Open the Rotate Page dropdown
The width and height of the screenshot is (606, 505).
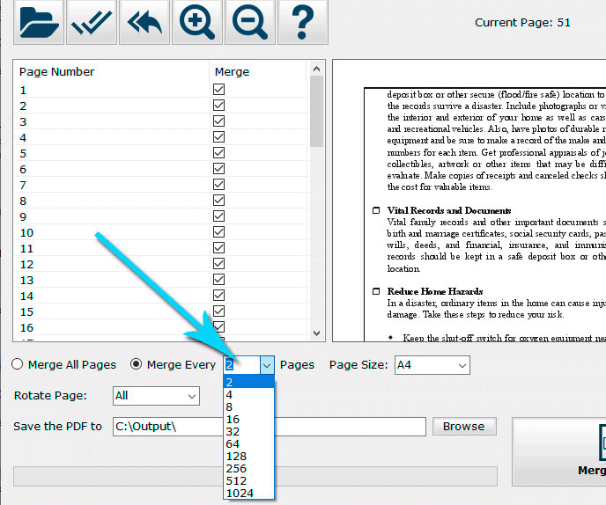click(x=156, y=396)
